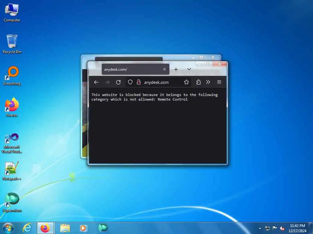Select the Microsoft Visual Studio desktop shortcut
The image size is (313, 234).
pyautogui.click(x=12, y=143)
